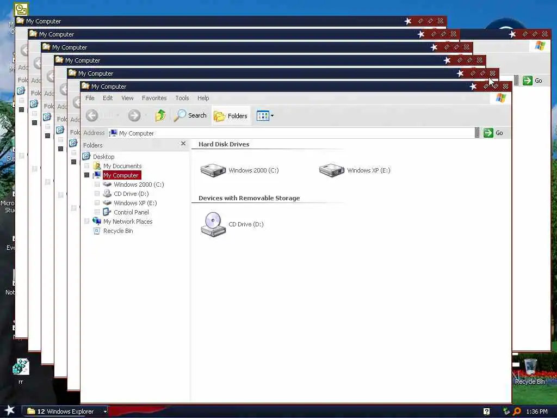The height and width of the screenshot is (418, 557).
Task: Click the CD Drive (D:) disc icon
Action: (213, 224)
